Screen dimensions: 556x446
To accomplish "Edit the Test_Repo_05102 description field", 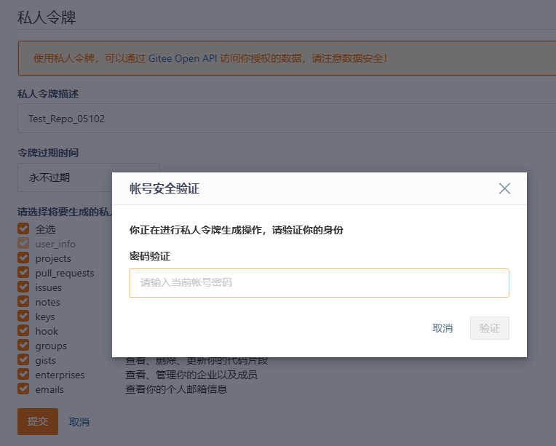I will (287, 119).
